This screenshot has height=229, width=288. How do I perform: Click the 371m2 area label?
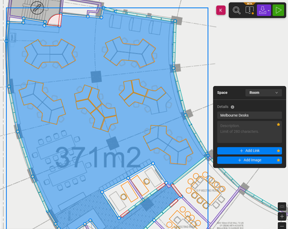coord(98,157)
